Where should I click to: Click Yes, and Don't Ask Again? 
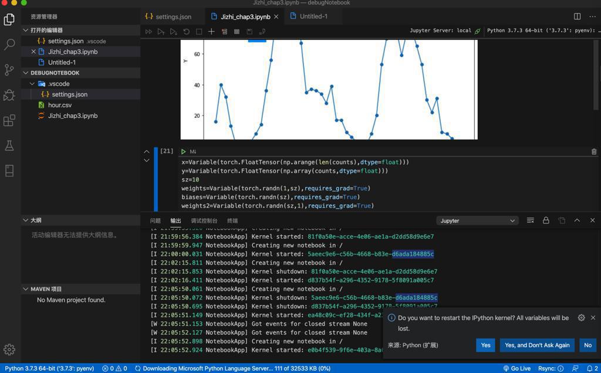(537, 345)
